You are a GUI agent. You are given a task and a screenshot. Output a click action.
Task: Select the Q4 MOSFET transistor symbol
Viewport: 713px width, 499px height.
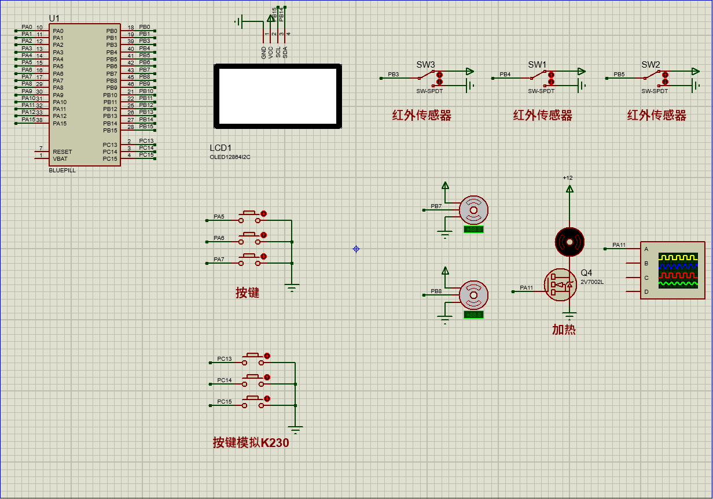coord(560,284)
